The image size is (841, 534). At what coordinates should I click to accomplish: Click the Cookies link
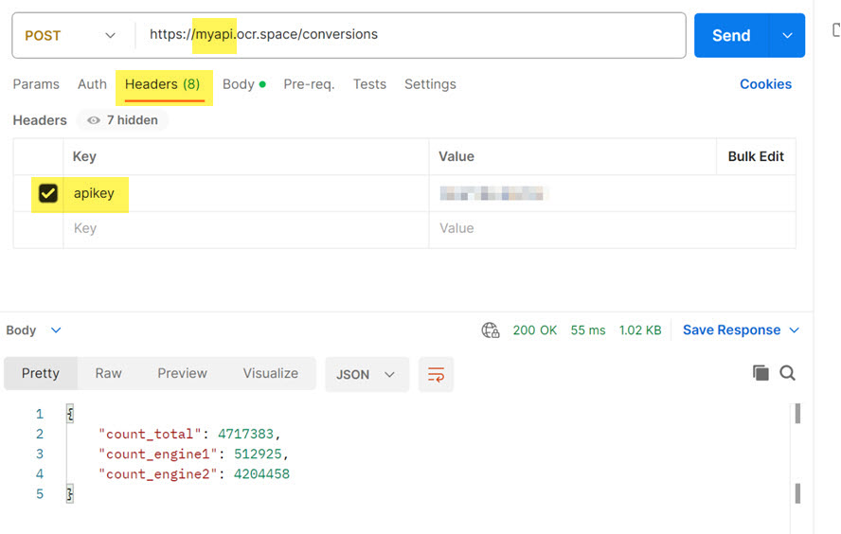pos(765,84)
